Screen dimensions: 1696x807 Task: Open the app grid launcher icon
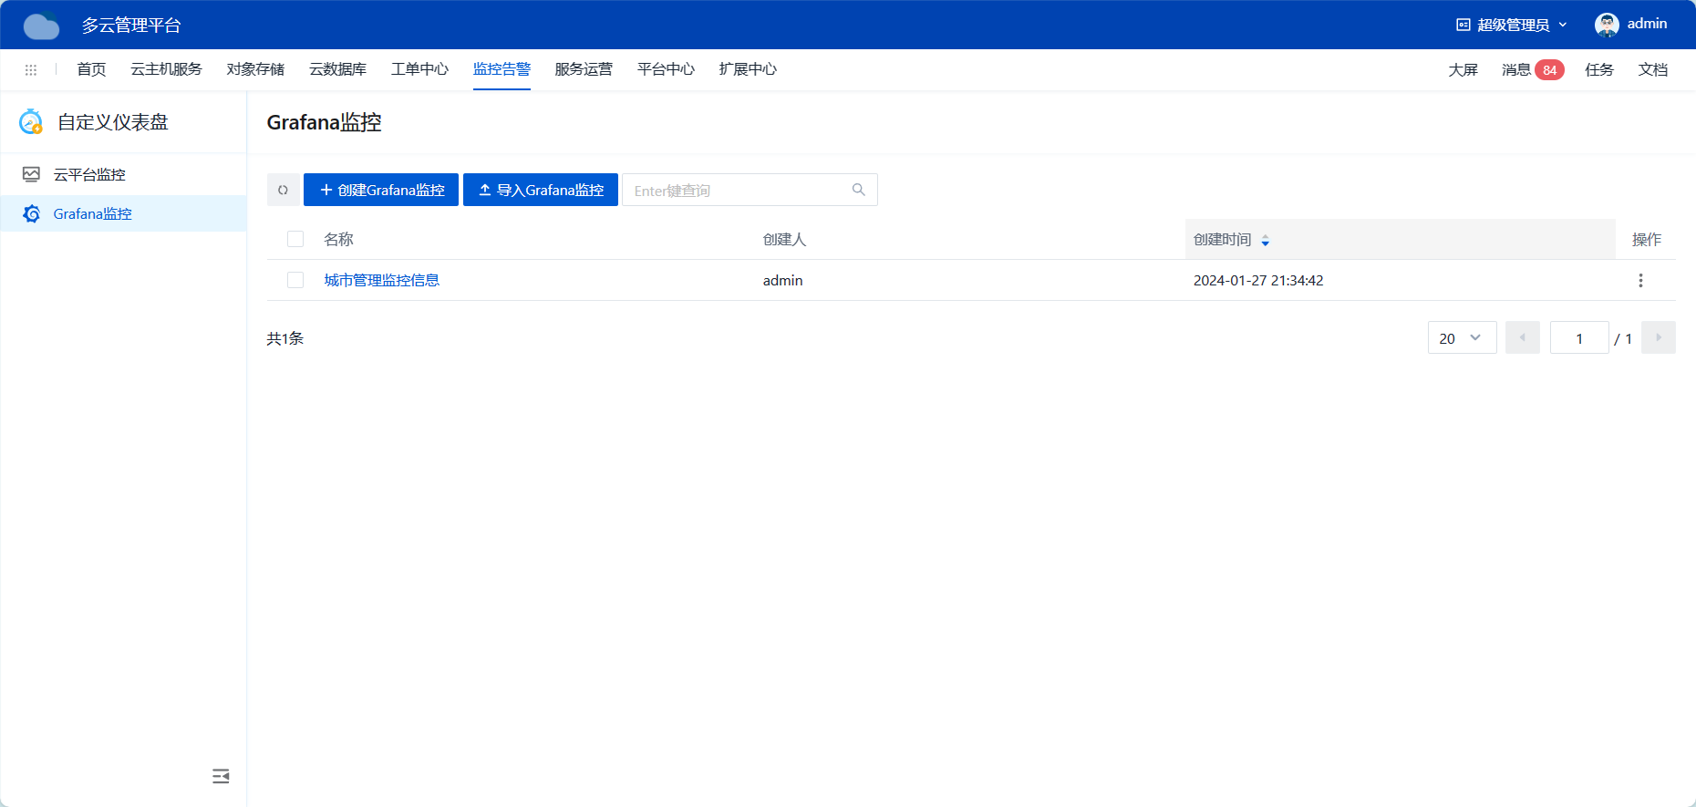(31, 69)
